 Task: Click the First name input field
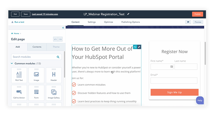pos(162,67)
